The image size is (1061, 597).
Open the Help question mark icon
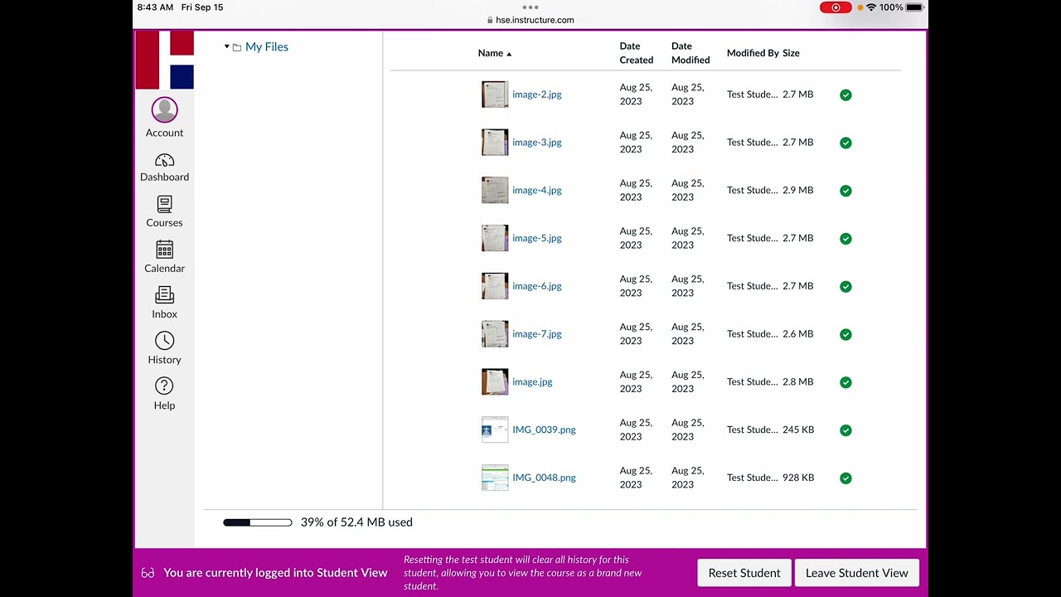(164, 386)
